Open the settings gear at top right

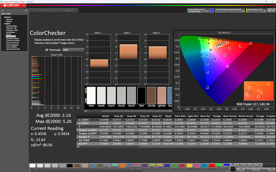click(270, 11)
